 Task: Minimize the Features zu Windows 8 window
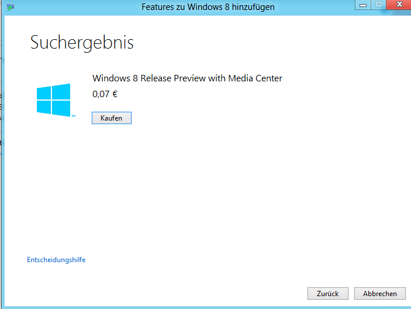click(x=363, y=5)
